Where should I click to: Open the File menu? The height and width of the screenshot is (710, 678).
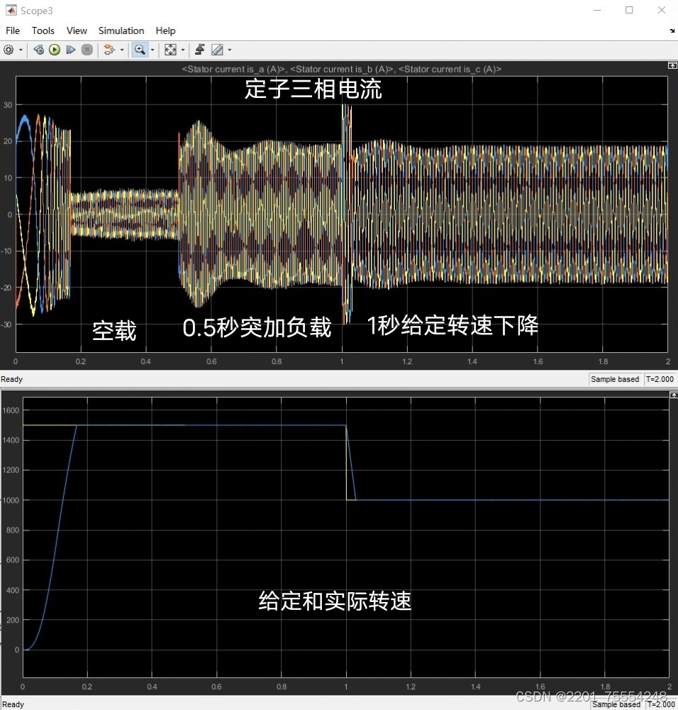pyautogui.click(x=13, y=31)
